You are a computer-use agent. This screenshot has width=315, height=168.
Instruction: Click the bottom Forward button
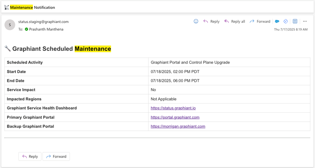point(56,156)
